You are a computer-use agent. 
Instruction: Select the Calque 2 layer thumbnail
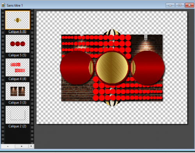(18, 115)
